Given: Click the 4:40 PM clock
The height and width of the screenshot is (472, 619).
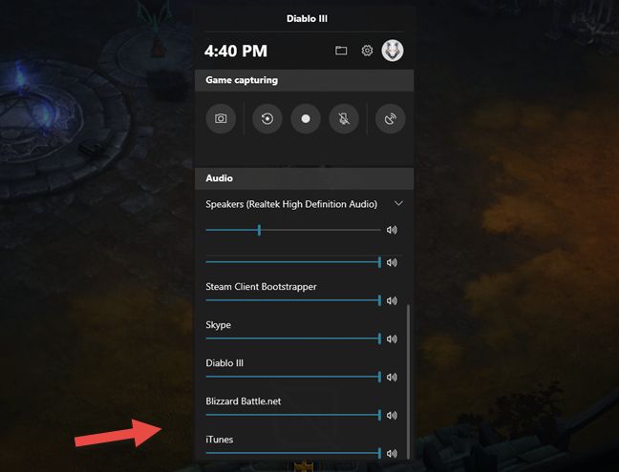Looking at the screenshot, I should click(236, 51).
